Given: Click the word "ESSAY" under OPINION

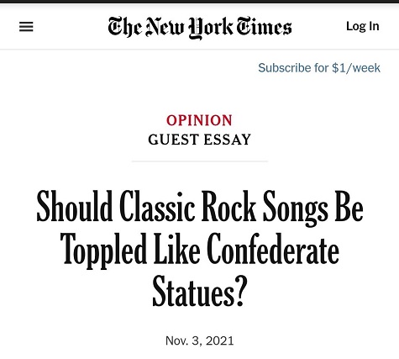Looking at the screenshot, I should coord(227,140).
